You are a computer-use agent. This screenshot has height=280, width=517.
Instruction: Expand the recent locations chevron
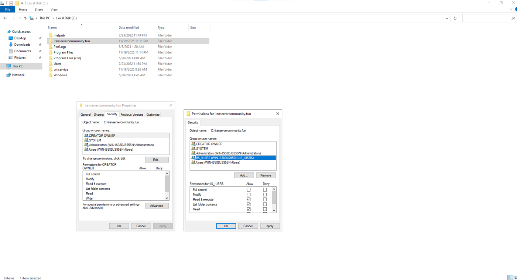pyautogui.click(x=20, y=18)
